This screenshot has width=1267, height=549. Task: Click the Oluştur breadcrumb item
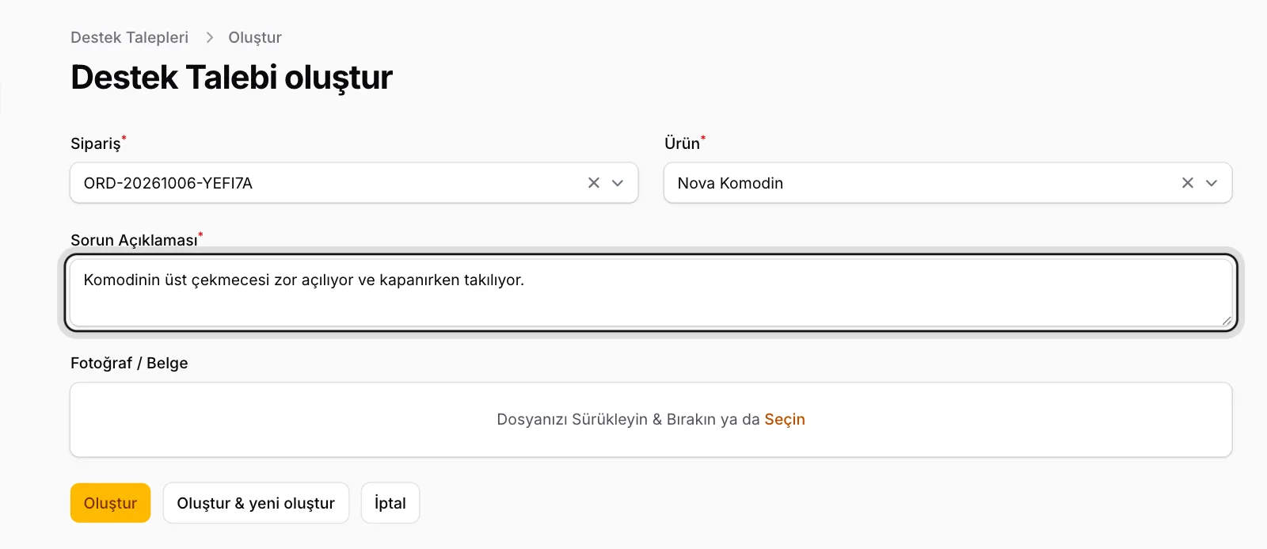tap(255, 37)
